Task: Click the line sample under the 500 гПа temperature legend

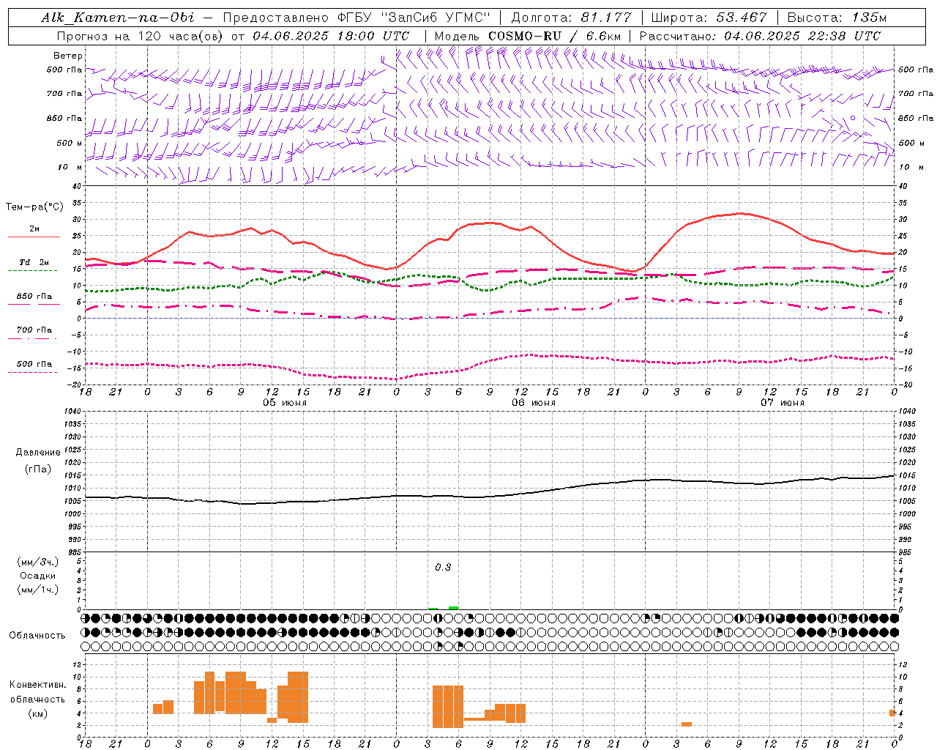Action: [x=32, y=372]
